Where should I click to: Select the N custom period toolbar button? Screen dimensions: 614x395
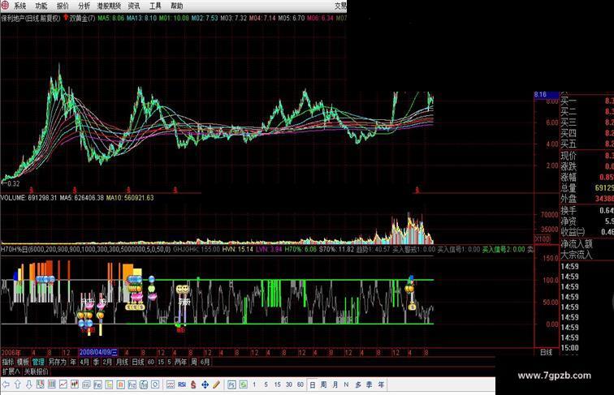click(x=346, y=384)
